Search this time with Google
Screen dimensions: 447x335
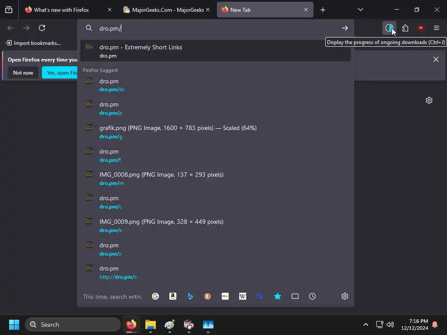[155, 296]
